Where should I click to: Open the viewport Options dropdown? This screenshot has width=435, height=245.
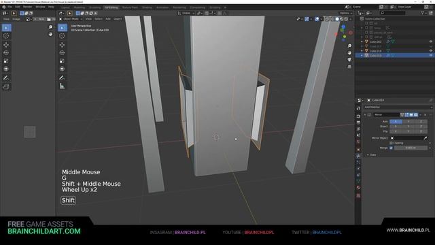click(346, 13)
